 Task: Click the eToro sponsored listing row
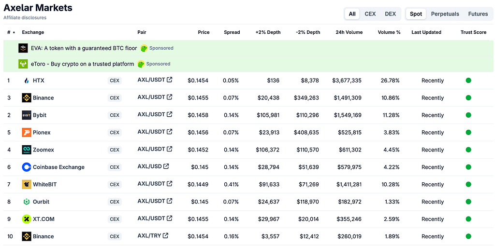coord(247,64)
